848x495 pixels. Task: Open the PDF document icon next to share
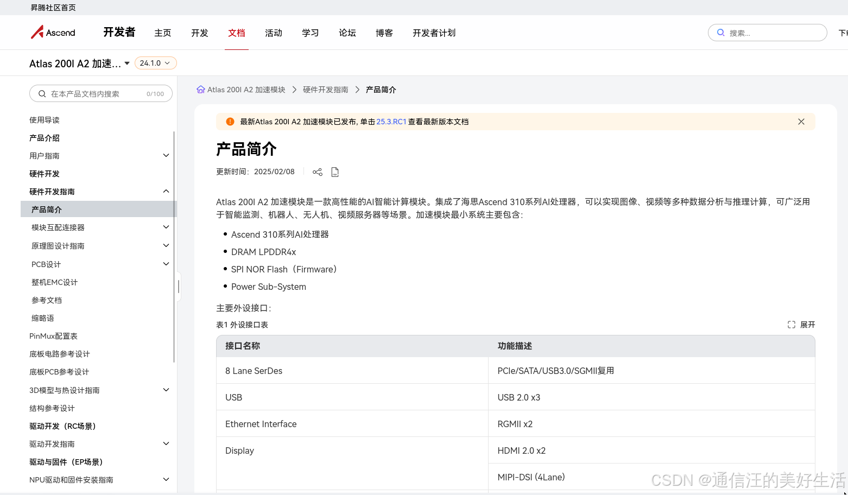(335, 172)
